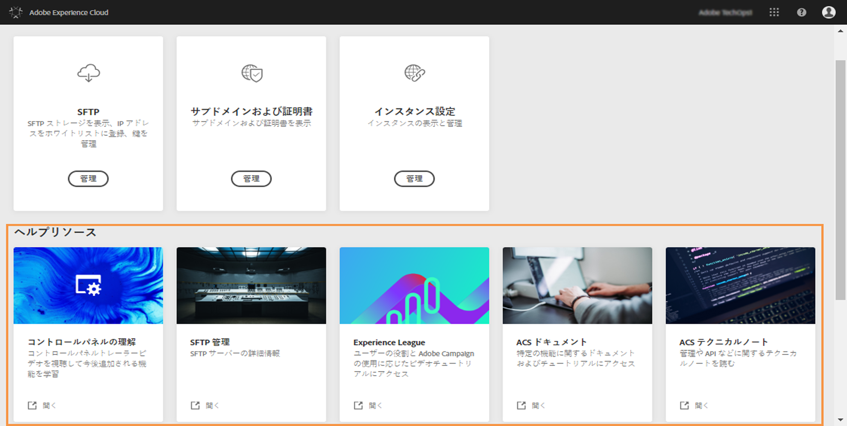Click the vertical scrollbar thumb

pos(840,180)
